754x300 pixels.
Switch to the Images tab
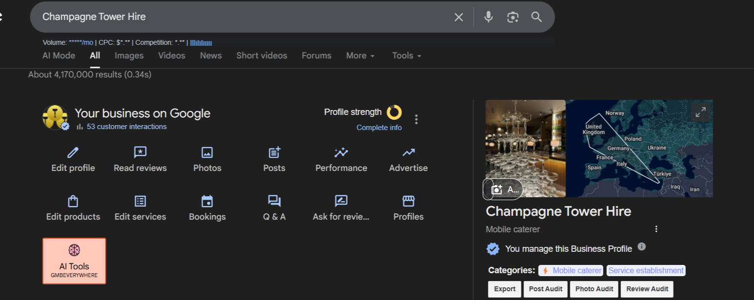129,56
